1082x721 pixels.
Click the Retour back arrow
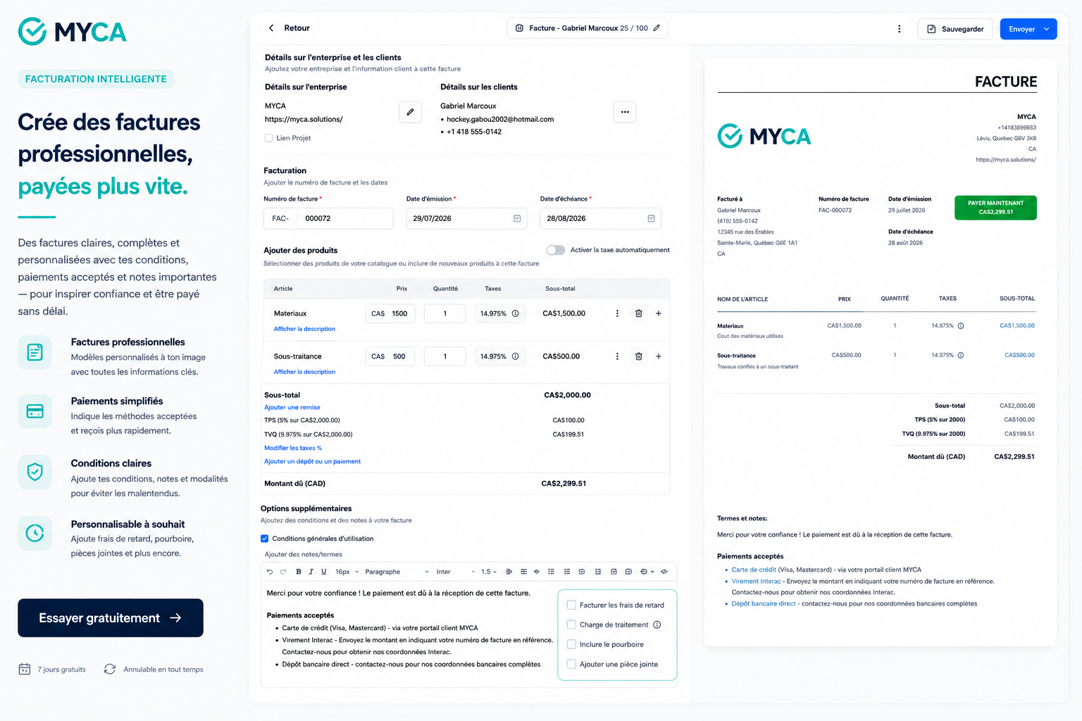pyautogui.click(x=271, y=28)
